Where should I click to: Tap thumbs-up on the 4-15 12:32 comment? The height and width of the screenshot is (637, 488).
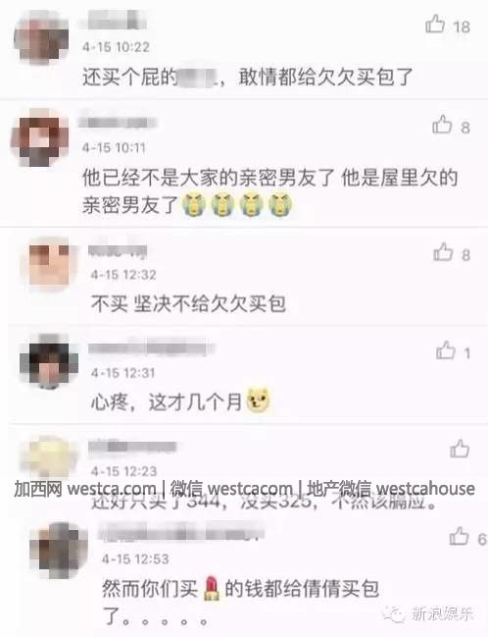tap(443, 252)
